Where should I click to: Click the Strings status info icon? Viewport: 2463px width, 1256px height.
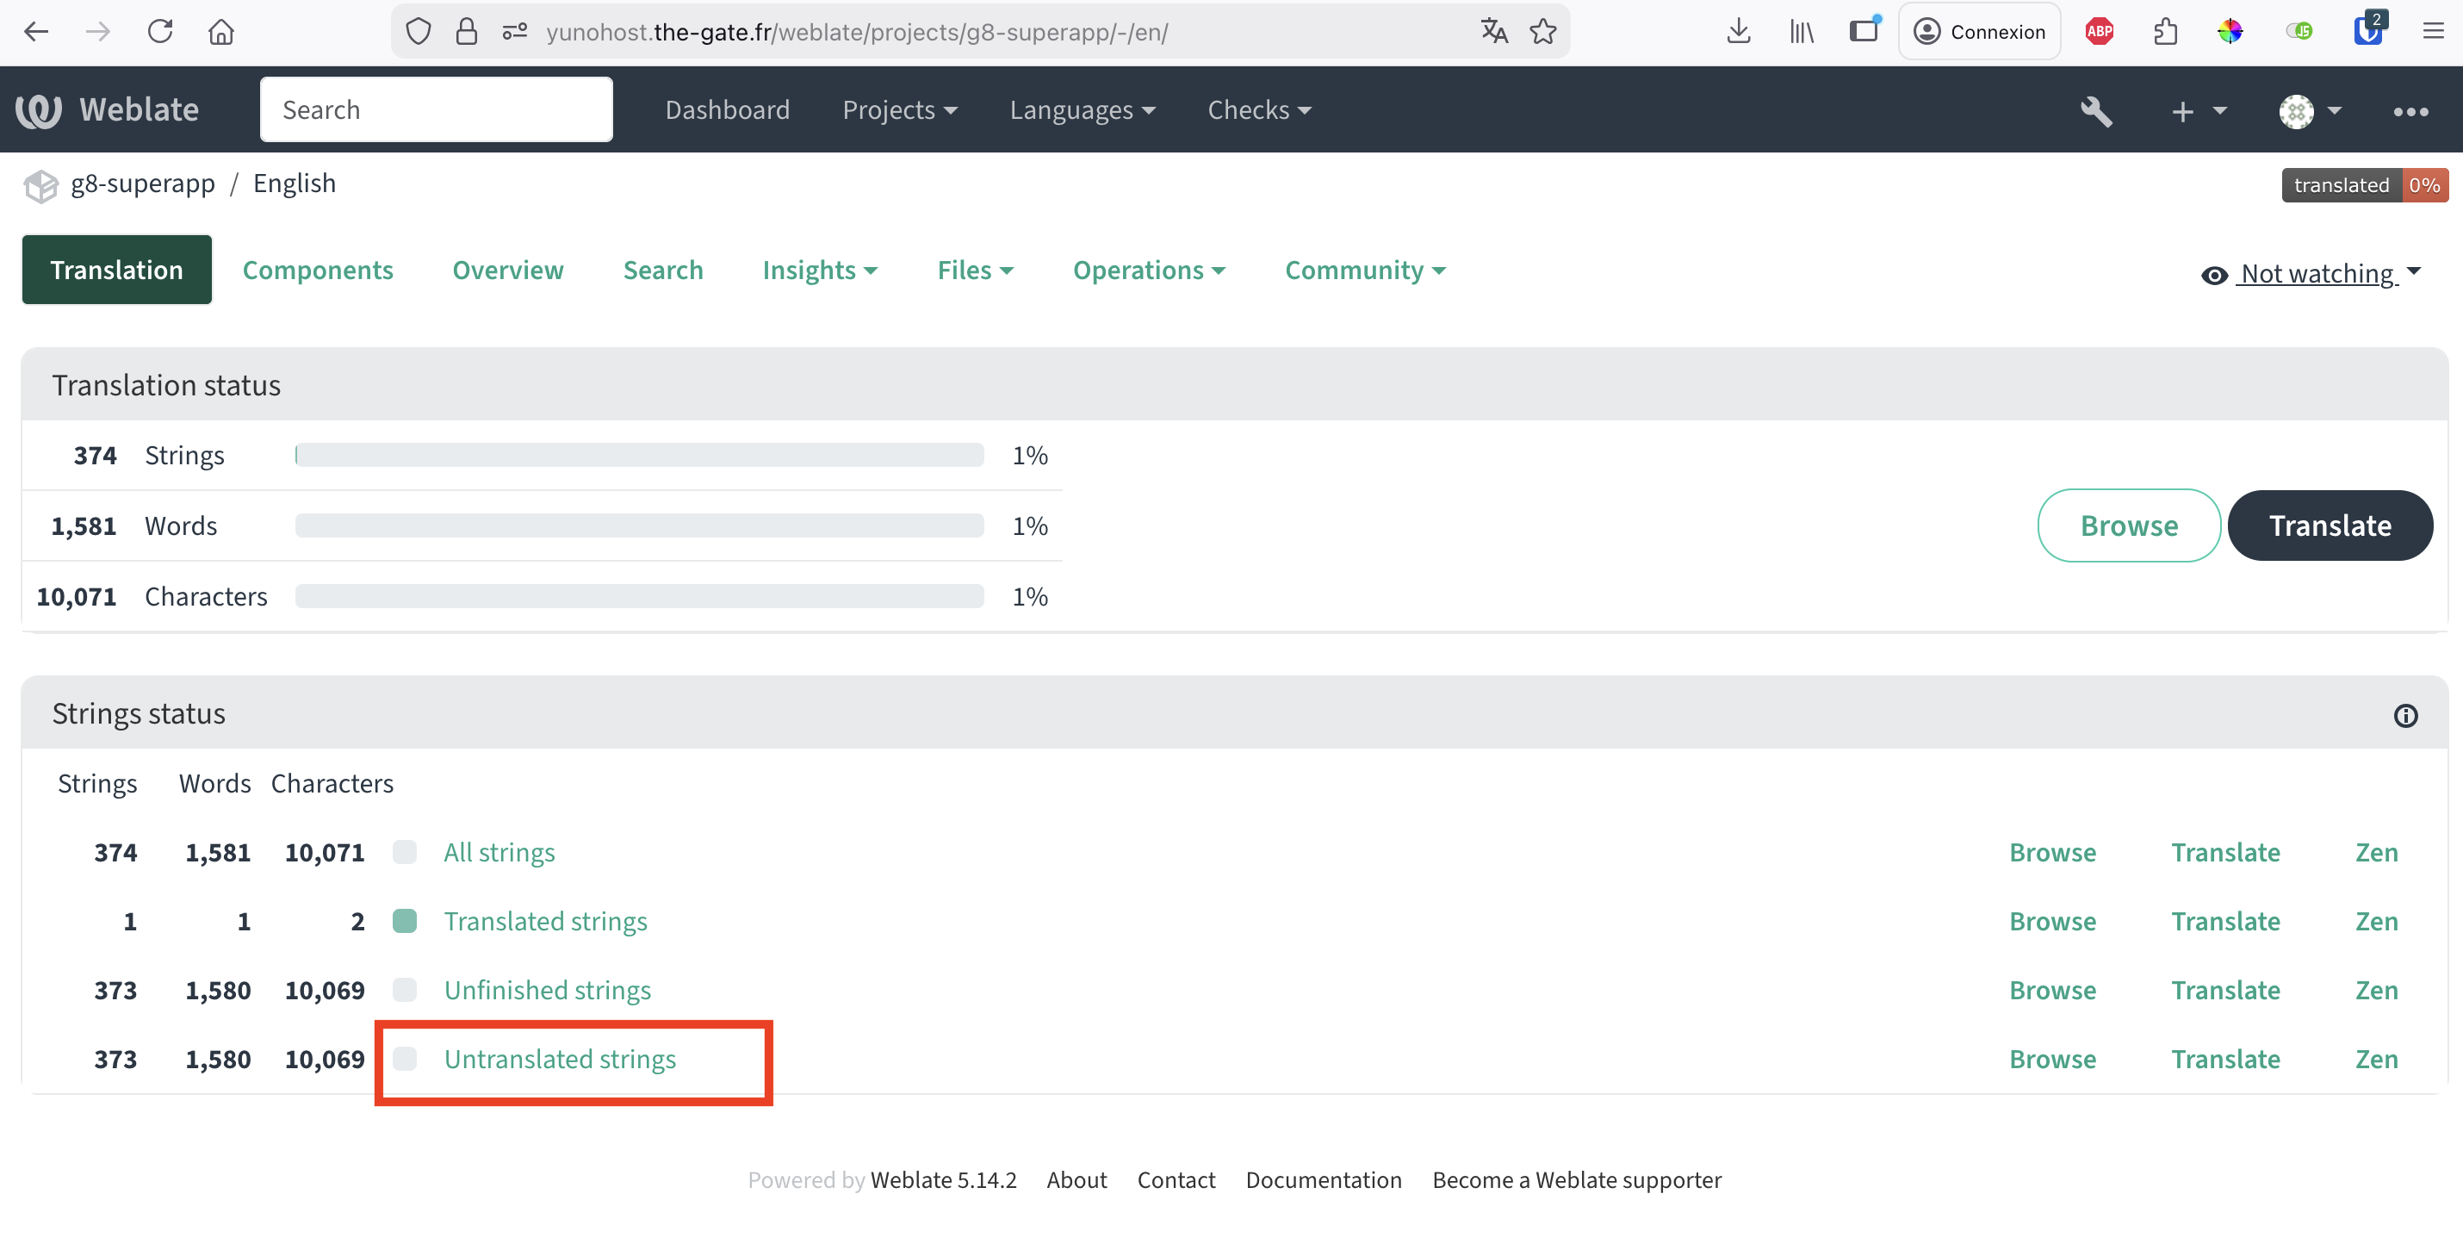(x=2404, y=716)
